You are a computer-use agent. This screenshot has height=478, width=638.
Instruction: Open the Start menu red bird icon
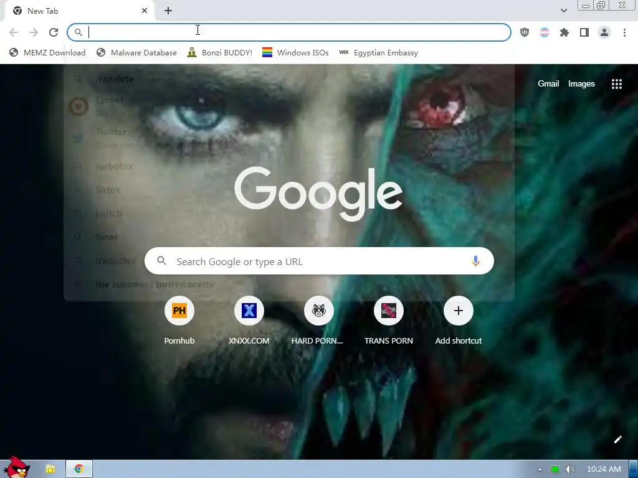tap(16, 467)
